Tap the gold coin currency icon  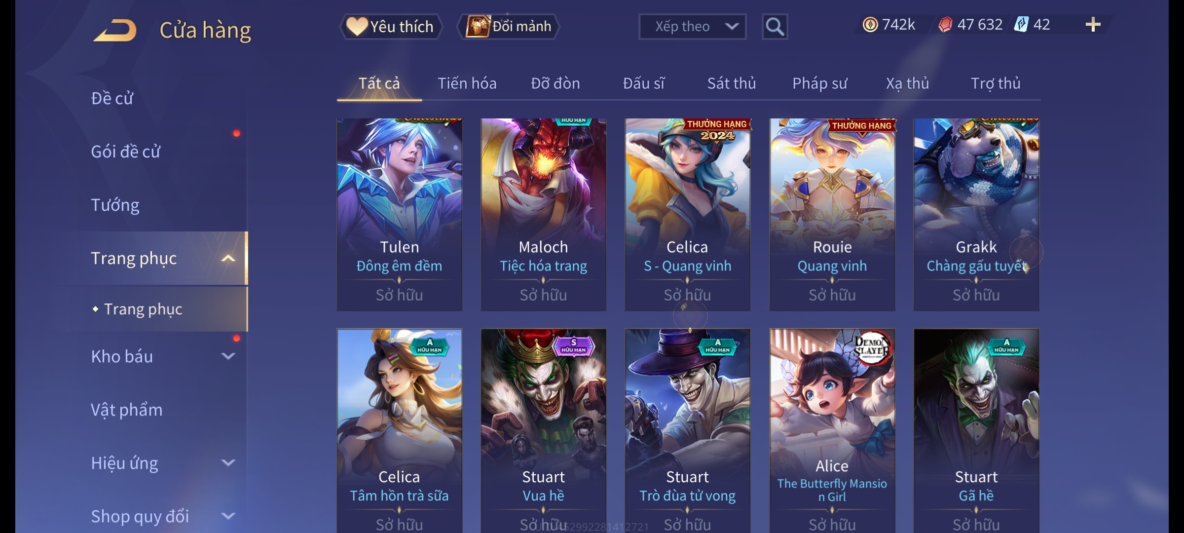pos(870,24)
